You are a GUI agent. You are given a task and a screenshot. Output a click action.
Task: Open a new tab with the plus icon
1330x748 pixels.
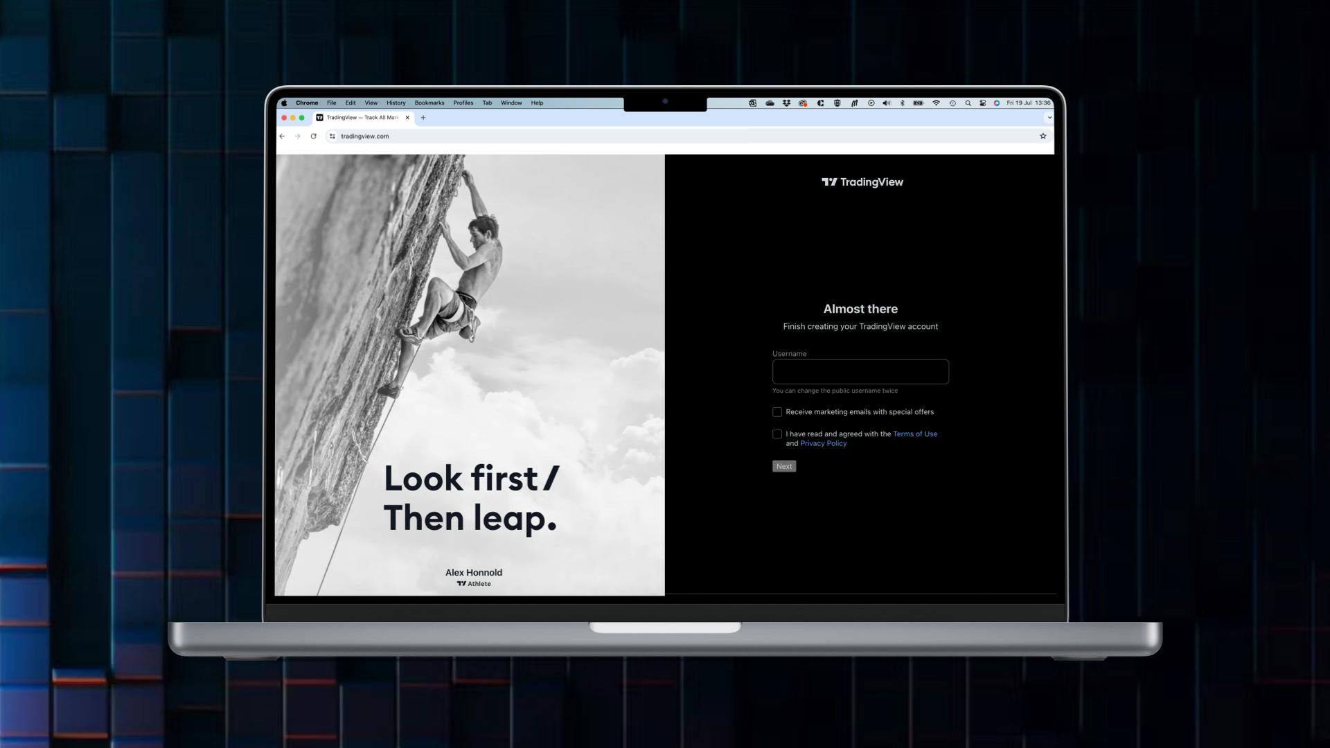tap(423, 118)
